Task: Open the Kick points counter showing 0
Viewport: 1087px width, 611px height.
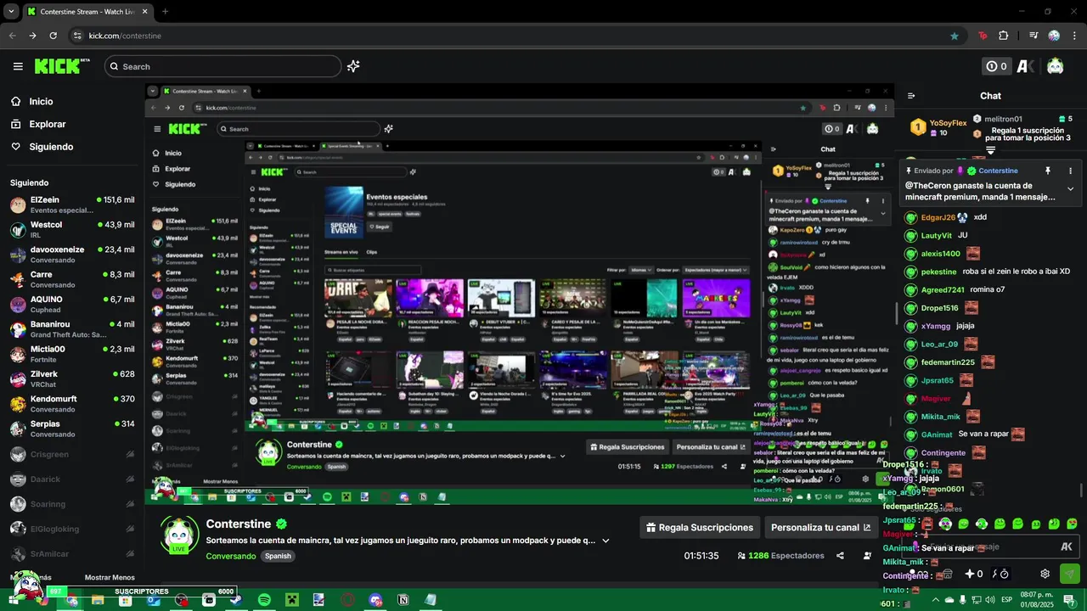Action: pos(995,66)
